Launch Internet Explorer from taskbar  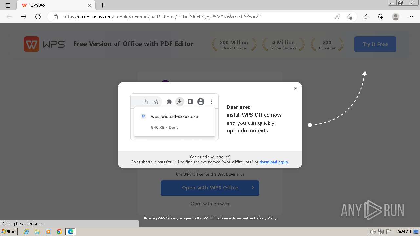[x=26, y=232]
